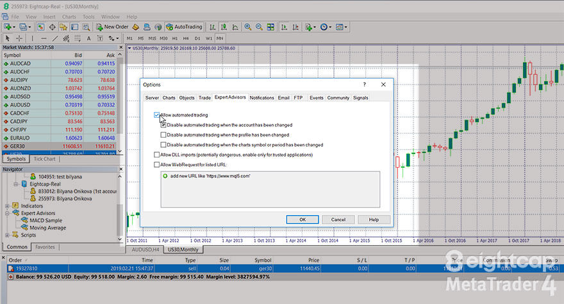Viewport: 564px width, 304px height.
Task: Open the Signals tab in Options
Action: (360, 98)
